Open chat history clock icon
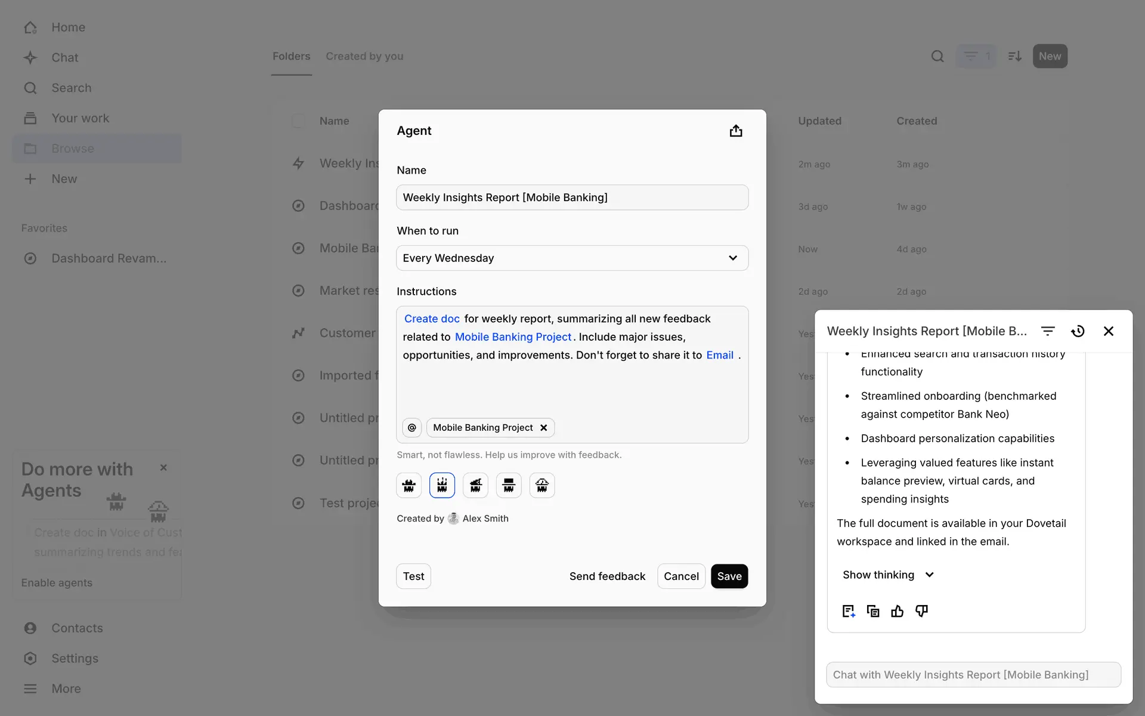Viewport: 1145px width, 716px height. click(x=1078, y=331)
